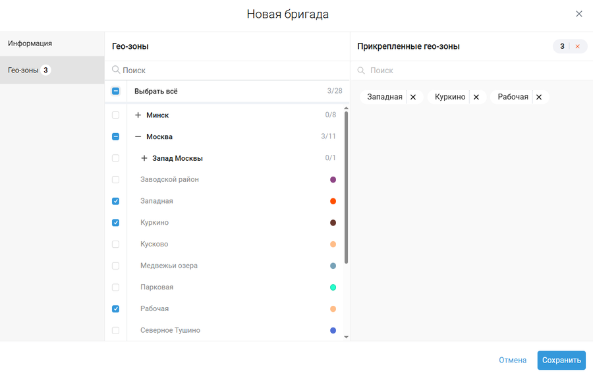Click the magnifier icon in attached zones search
The image size is (593, 377).
tap(361, 71)
